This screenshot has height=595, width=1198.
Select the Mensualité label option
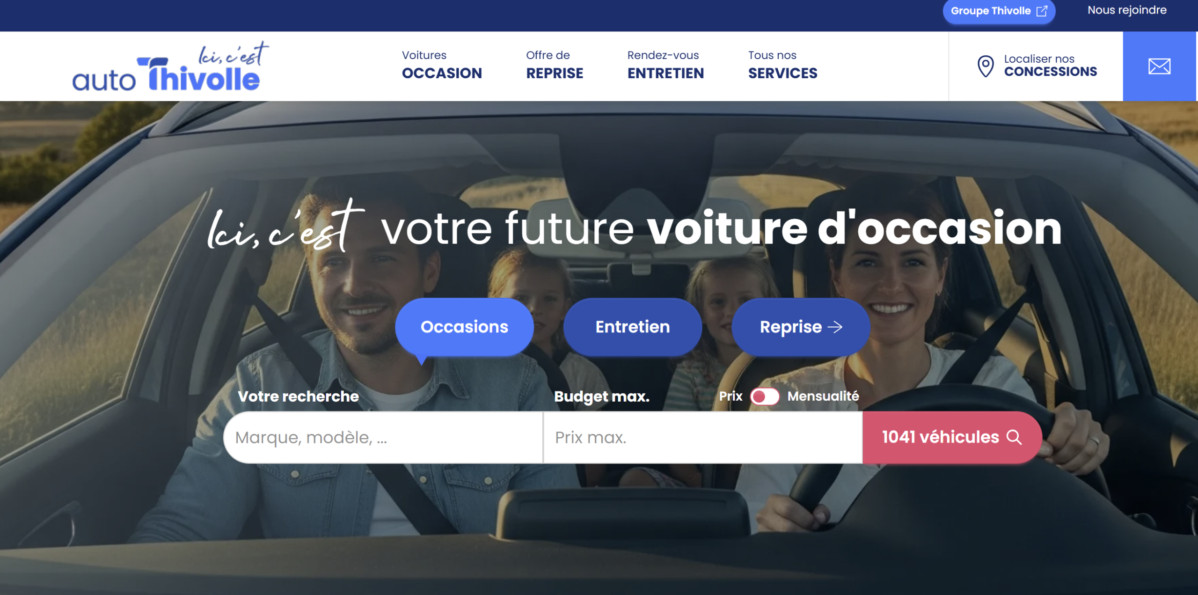[x=823, y=396]
